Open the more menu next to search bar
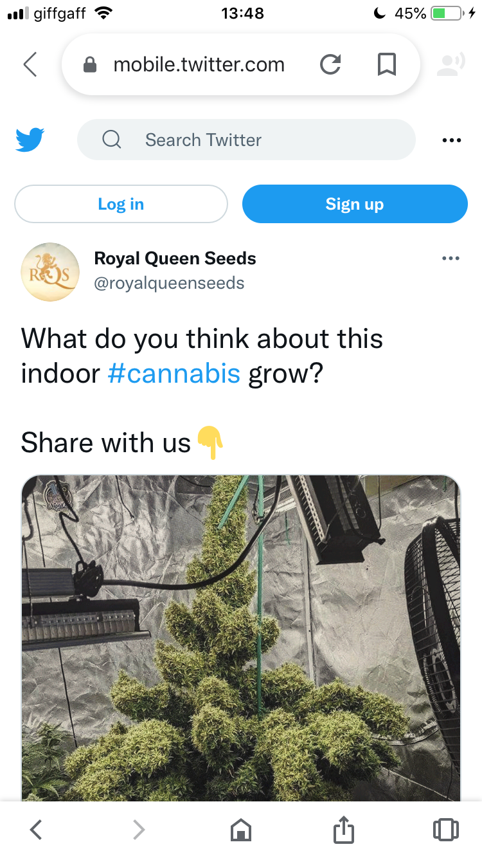Screen dimensions: 482x858 (x=452, y=140)
